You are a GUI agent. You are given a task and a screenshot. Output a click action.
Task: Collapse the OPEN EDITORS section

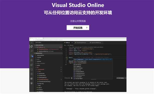tap(48, 45)
